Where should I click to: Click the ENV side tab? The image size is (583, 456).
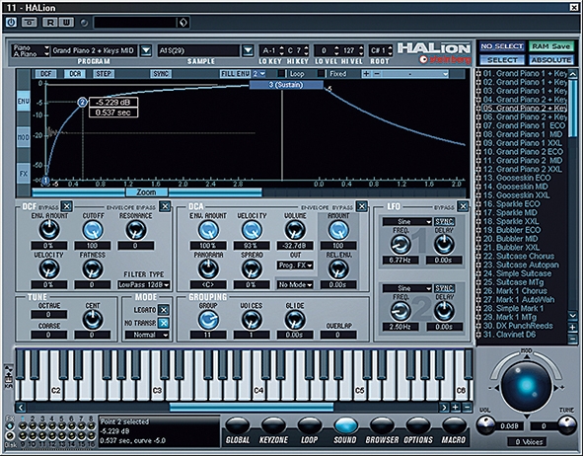[24, 101]
